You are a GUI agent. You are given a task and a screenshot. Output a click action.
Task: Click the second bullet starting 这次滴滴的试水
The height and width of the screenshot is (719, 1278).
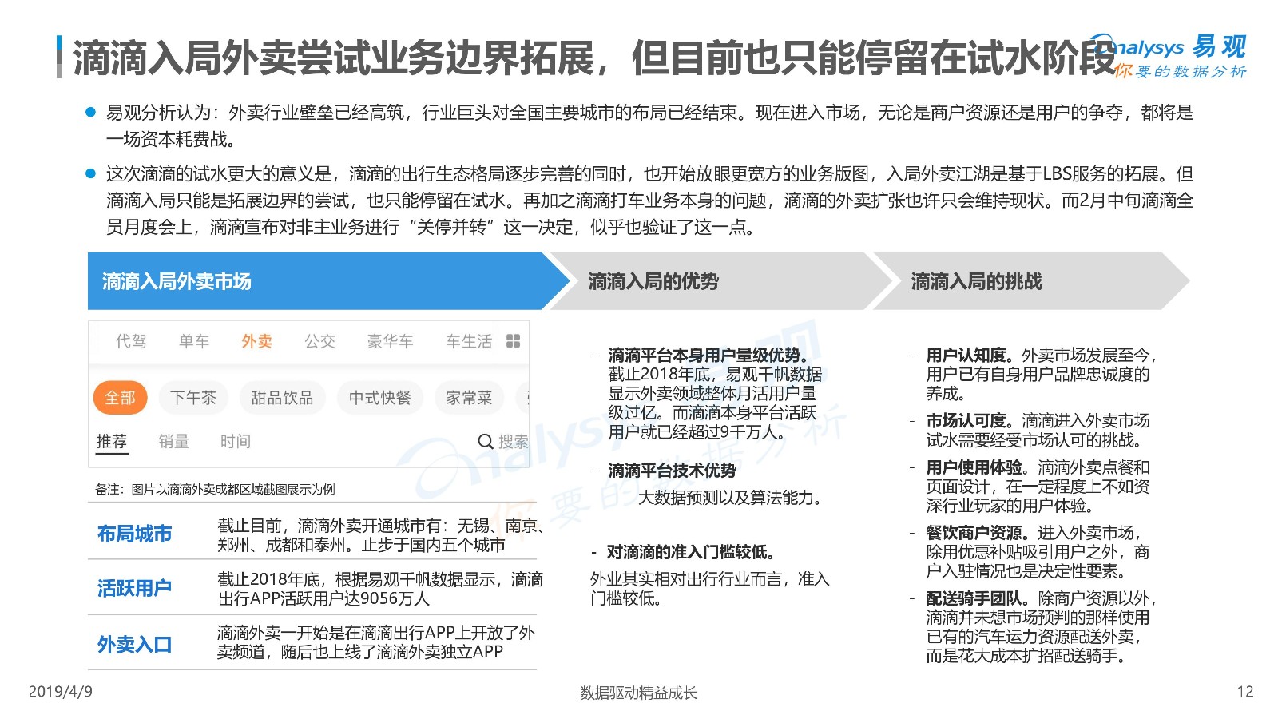click(x=649, y=200)
